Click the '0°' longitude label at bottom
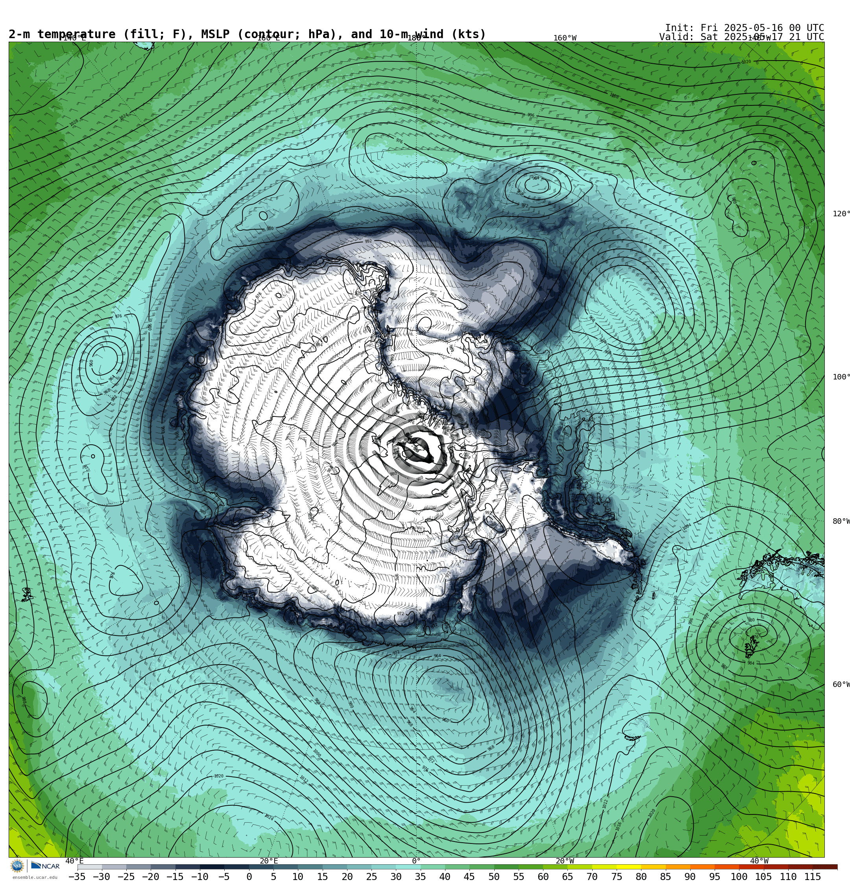 (416, 861)
